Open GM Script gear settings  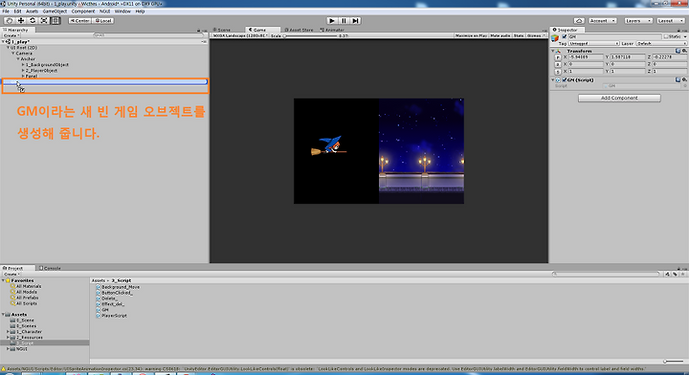[x=684, y=80]
